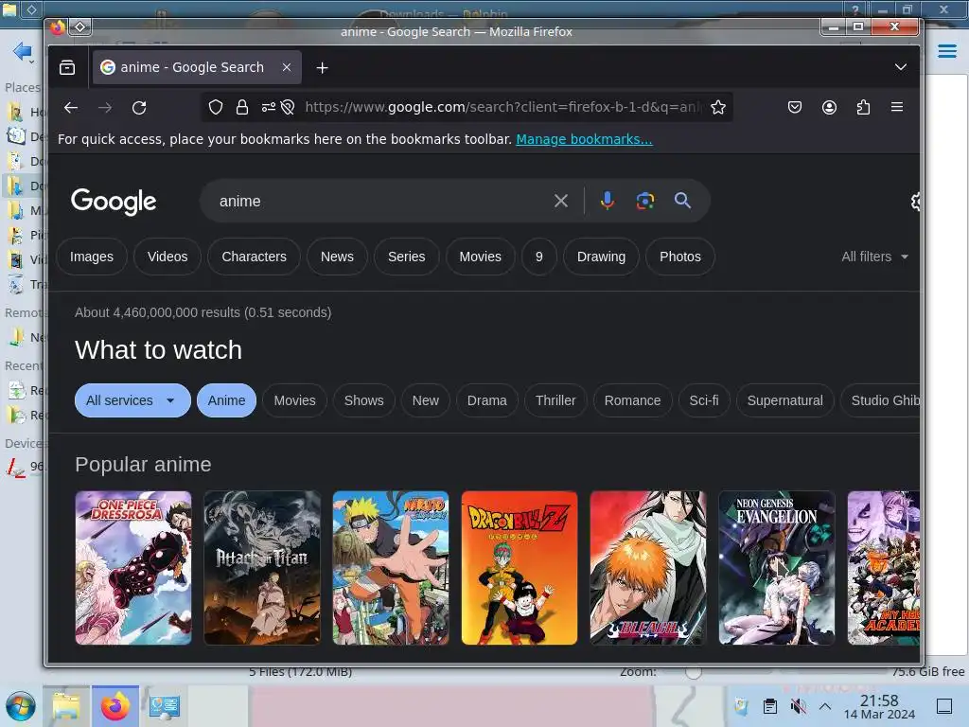Open a new tab with plus button
This screenshot has width=969, height=727.
[x=322, y=67]
